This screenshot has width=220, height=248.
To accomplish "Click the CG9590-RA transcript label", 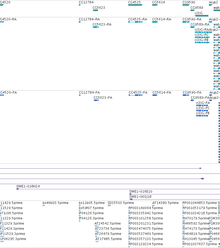I will pos(192,19).
